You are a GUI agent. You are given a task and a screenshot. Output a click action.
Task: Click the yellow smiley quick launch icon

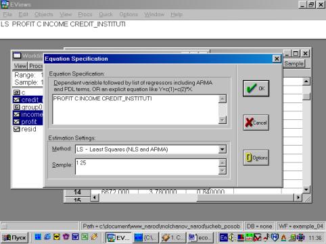pos(57,237)
